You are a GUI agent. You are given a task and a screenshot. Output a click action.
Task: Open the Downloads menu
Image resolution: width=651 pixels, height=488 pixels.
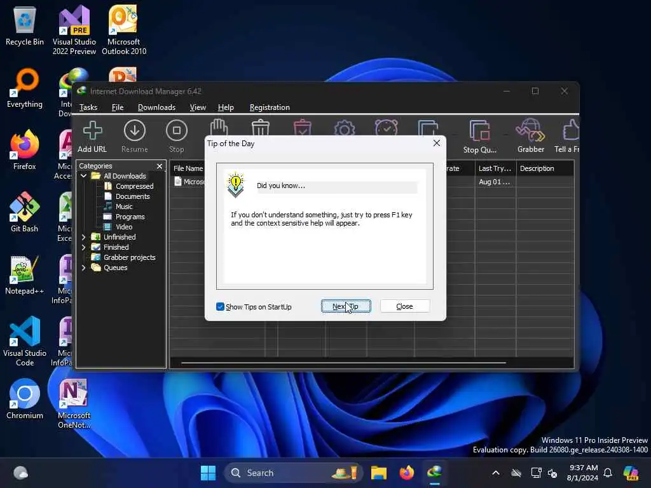156,107
